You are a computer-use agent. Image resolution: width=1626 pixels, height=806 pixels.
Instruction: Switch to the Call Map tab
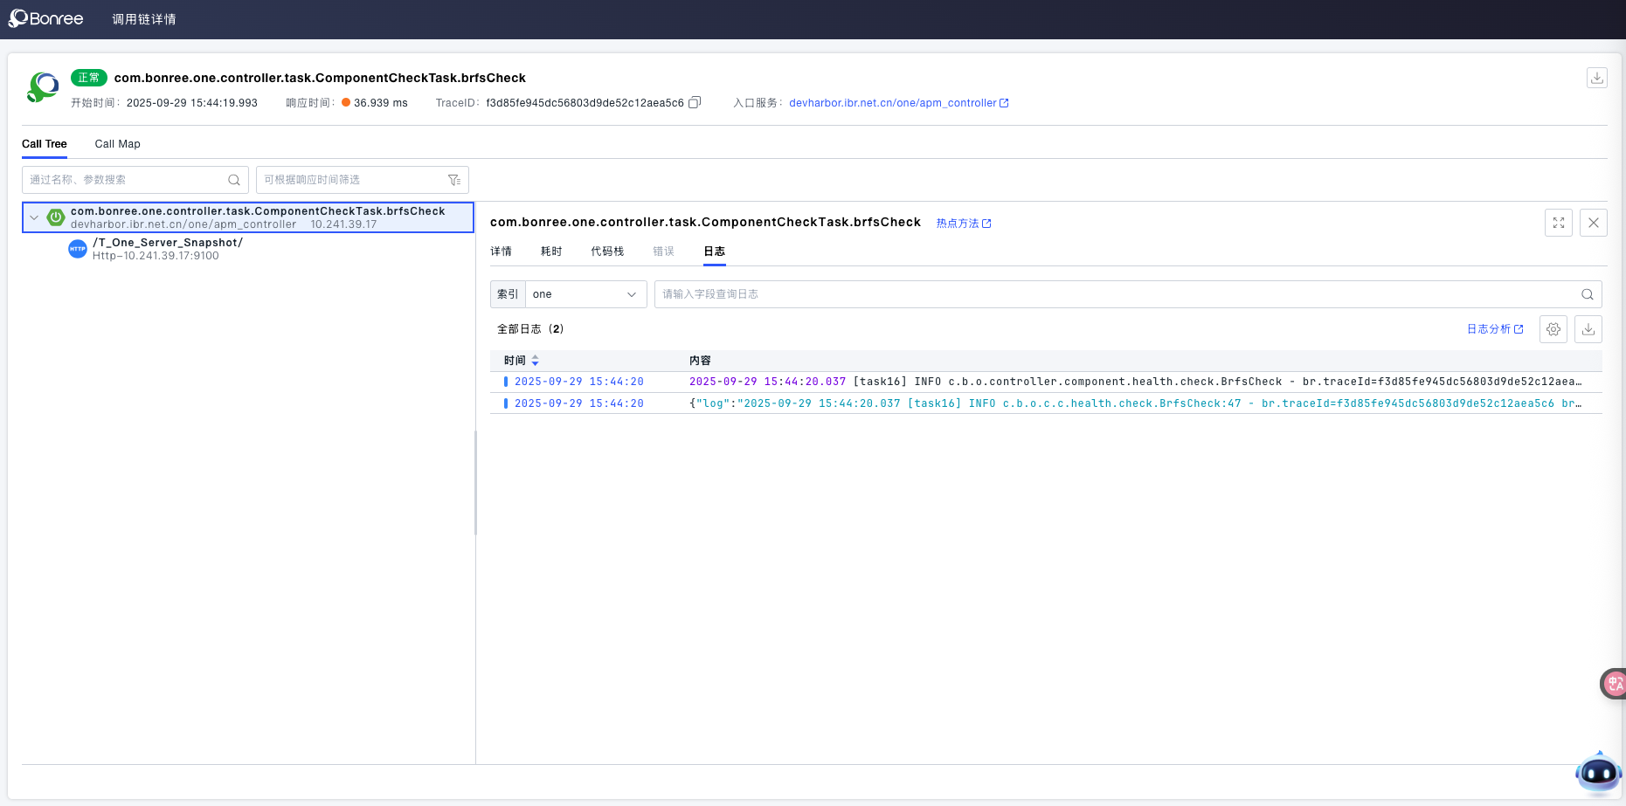pyautogui.click(x=117, y=144)
